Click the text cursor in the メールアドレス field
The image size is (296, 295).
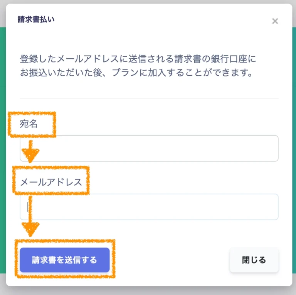pyautogui.click(x=28, y=207)
